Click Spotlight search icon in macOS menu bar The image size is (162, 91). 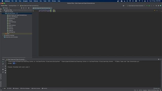[x=142, y=1]
